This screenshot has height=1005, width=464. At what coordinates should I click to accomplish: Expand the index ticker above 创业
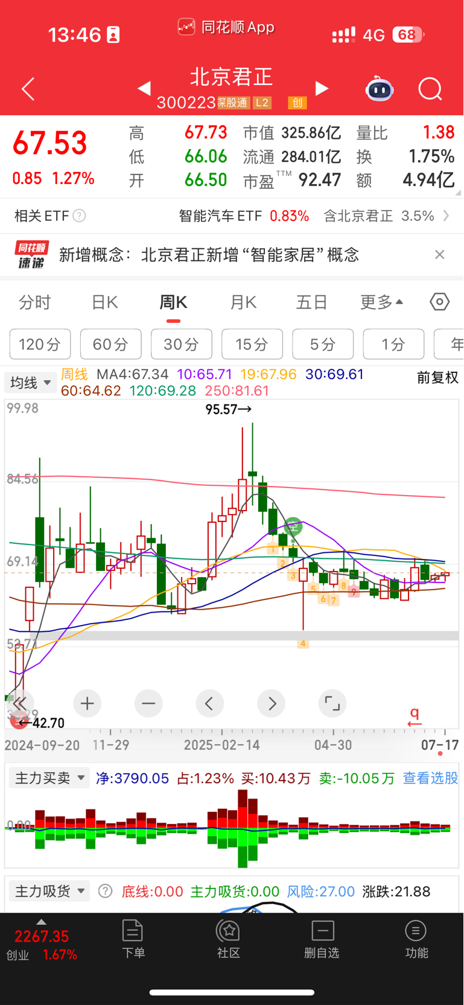[x=41, y=922]
